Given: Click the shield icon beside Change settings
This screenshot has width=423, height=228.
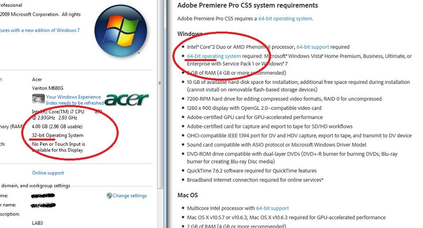Looking at the screenshot, I should pyautogui.click(x=109, y=195).
